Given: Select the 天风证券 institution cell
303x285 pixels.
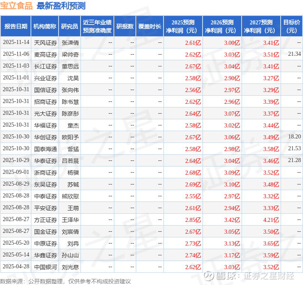Looking at the screenshot, I should 46,43.
